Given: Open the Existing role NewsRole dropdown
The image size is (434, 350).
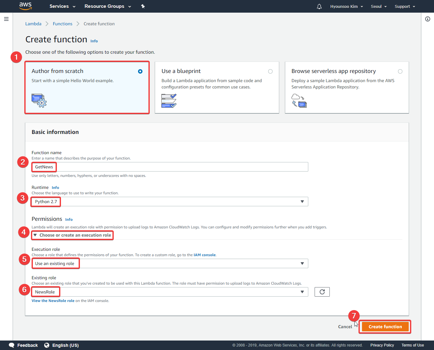Looking at the screenshot, I should coord(170,292).
